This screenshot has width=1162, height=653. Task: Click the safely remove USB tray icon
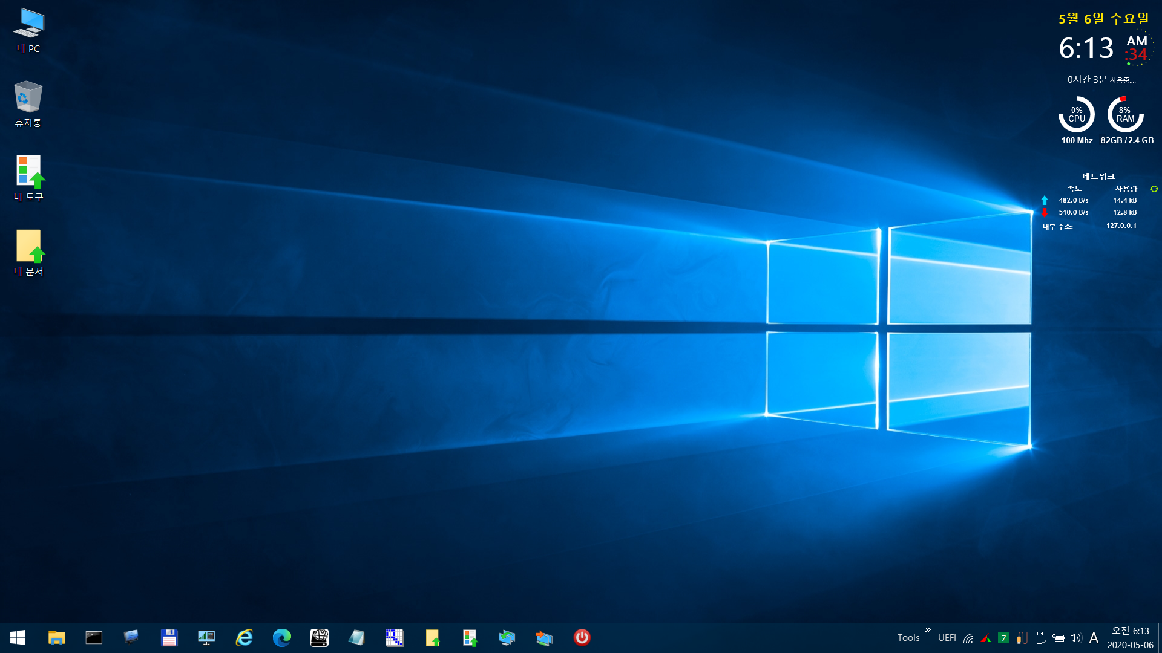click(x=1040, y=638)
